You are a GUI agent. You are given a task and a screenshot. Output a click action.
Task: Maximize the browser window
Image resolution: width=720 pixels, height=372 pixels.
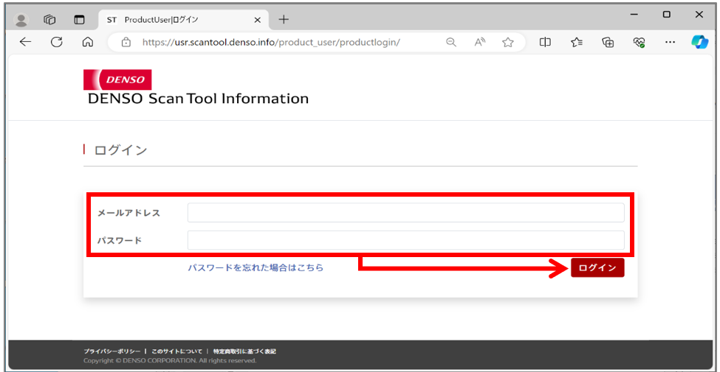coord(667,15)
